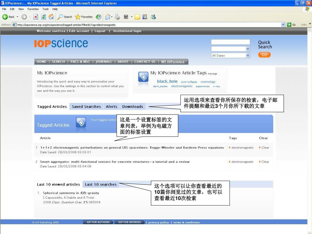Open the CONTACT US navigation item
The image size is (312, 234).
tap(145, 62)
